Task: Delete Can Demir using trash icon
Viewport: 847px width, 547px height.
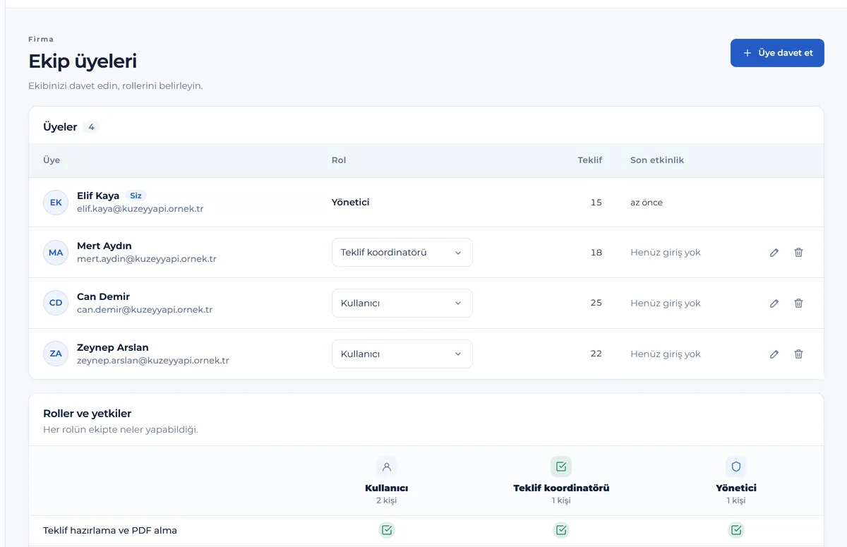Action: 798,303
